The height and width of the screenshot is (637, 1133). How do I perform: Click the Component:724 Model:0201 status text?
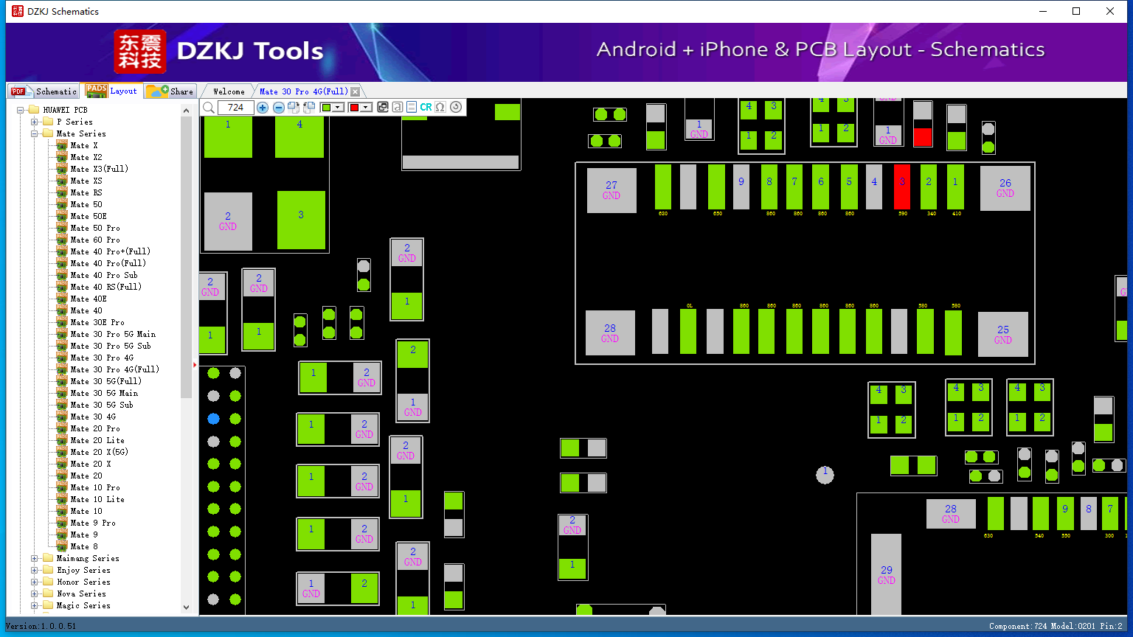(1056, 626)
